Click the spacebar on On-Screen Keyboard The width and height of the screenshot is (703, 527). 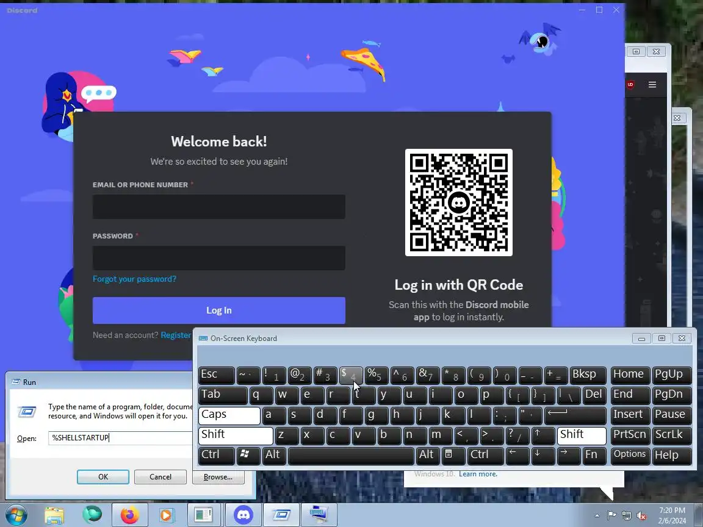pos(351,456)
